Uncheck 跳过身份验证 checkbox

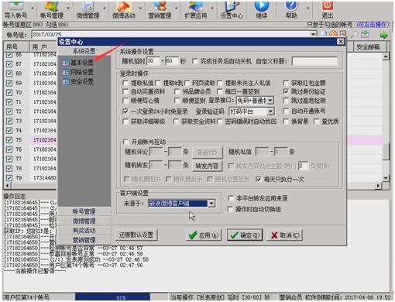[x=286, y=91]
